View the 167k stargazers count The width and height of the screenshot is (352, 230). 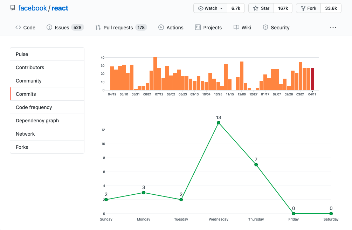point(283,8)
